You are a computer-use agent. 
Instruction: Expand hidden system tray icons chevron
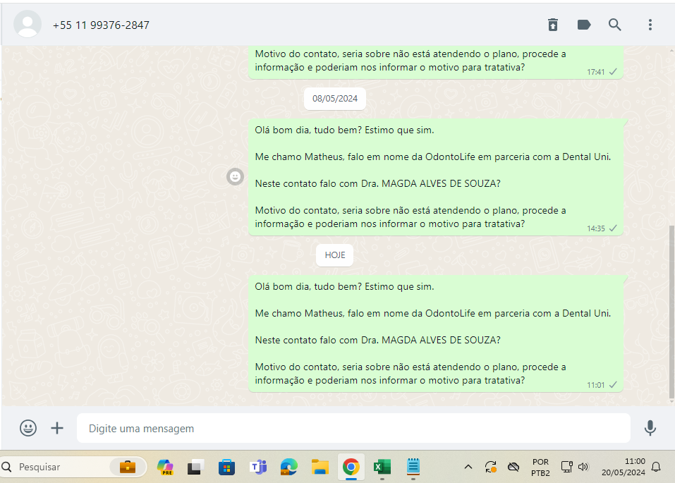(x=468, y=467)
